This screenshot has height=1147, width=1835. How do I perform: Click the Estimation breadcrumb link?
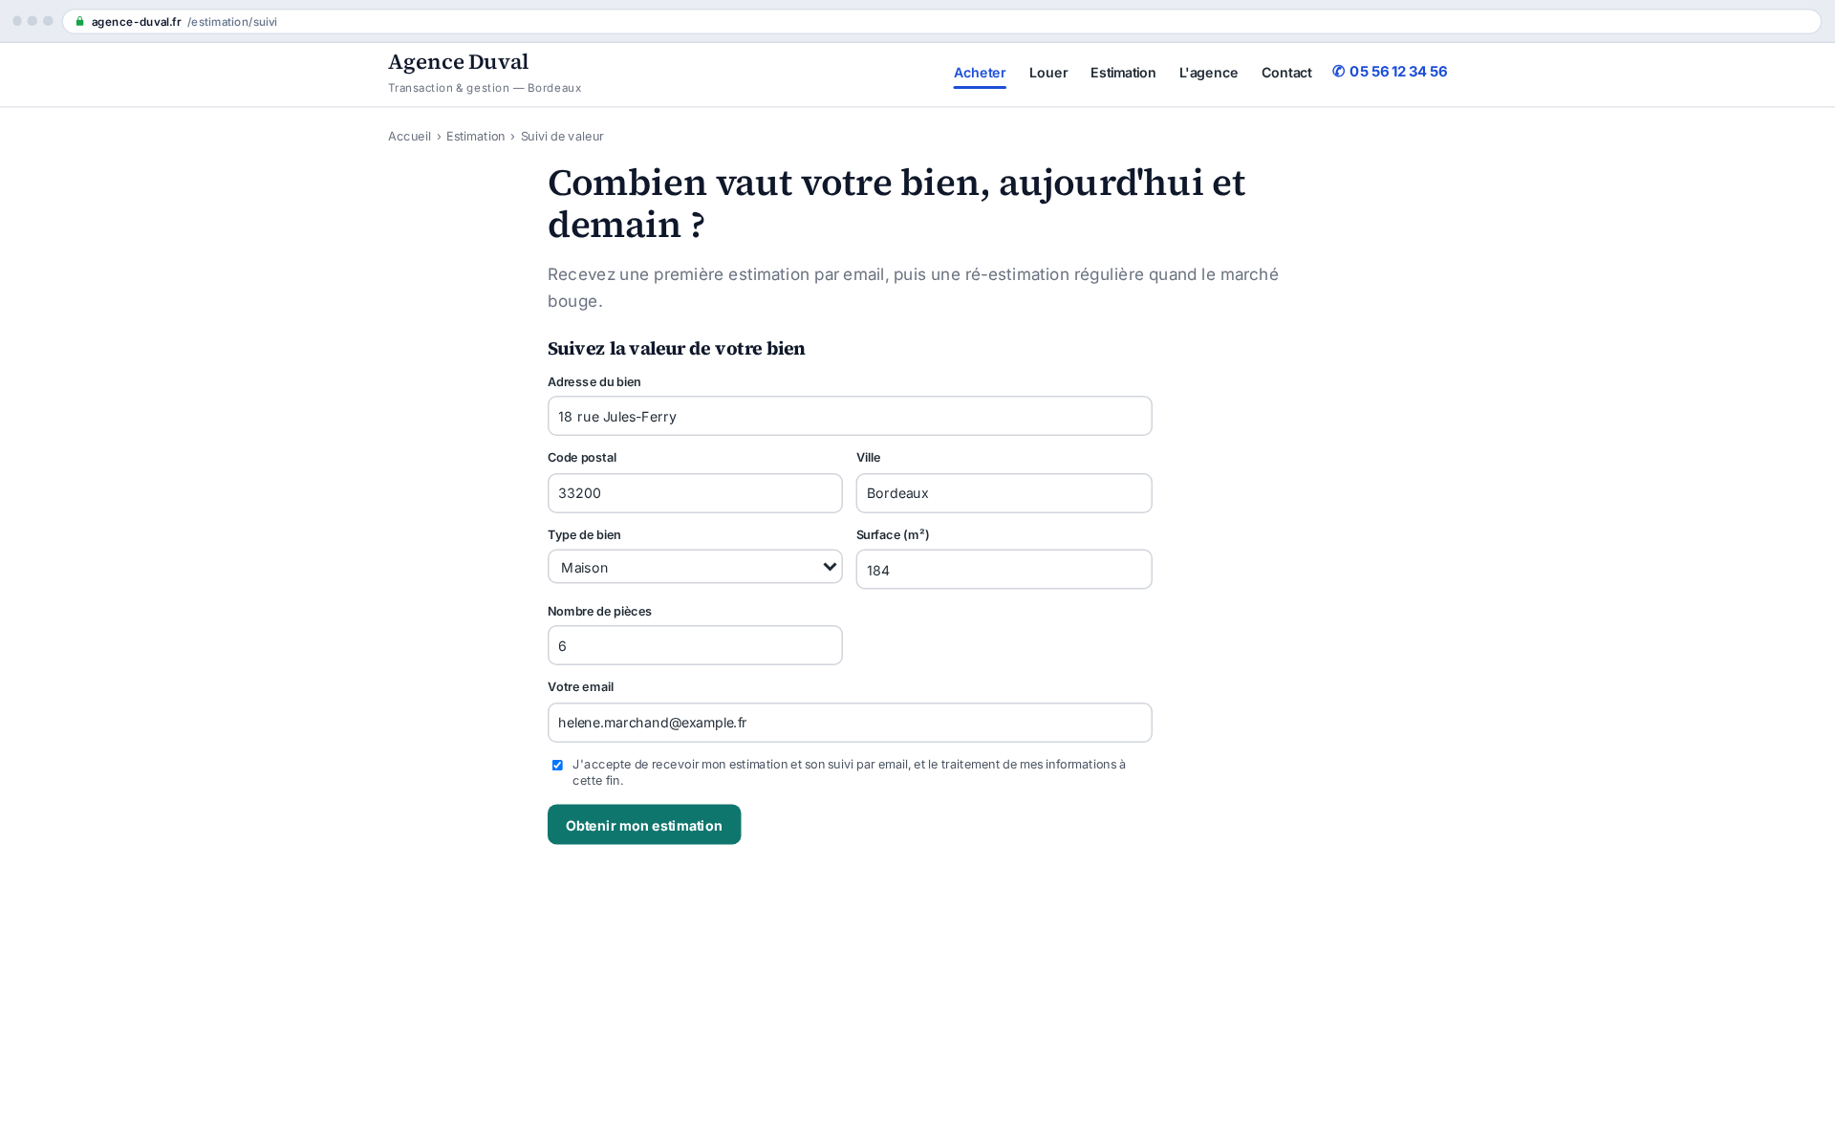475,137
